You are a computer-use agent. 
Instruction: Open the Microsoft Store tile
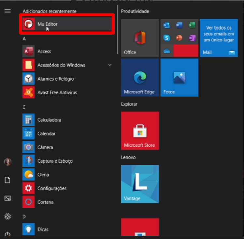click(140, 131)
